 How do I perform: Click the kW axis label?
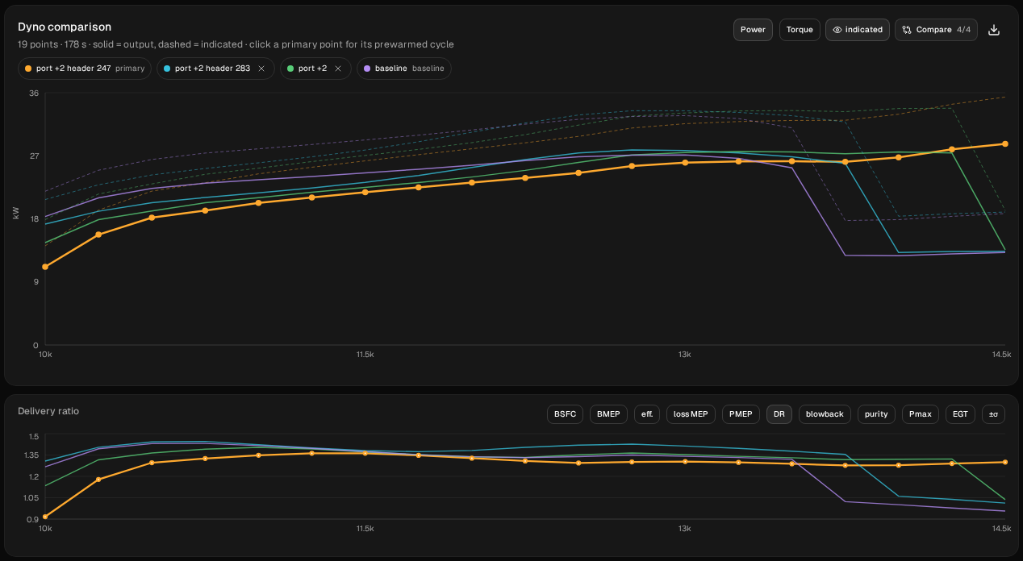coord(16,214)
